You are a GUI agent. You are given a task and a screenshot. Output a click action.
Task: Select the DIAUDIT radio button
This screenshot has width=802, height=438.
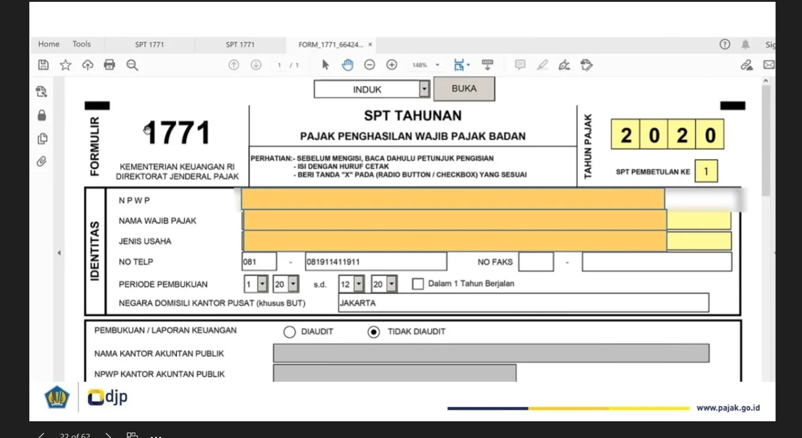pyautogui.click(x=290, y=332)
